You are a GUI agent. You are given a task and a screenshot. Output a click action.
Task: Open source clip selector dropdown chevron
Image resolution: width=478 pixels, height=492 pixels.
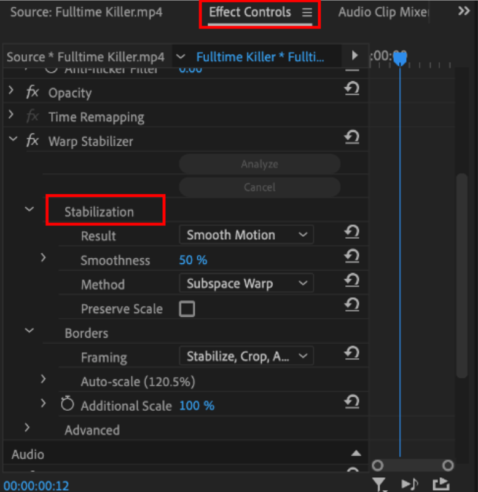click(x=181, y=57)
